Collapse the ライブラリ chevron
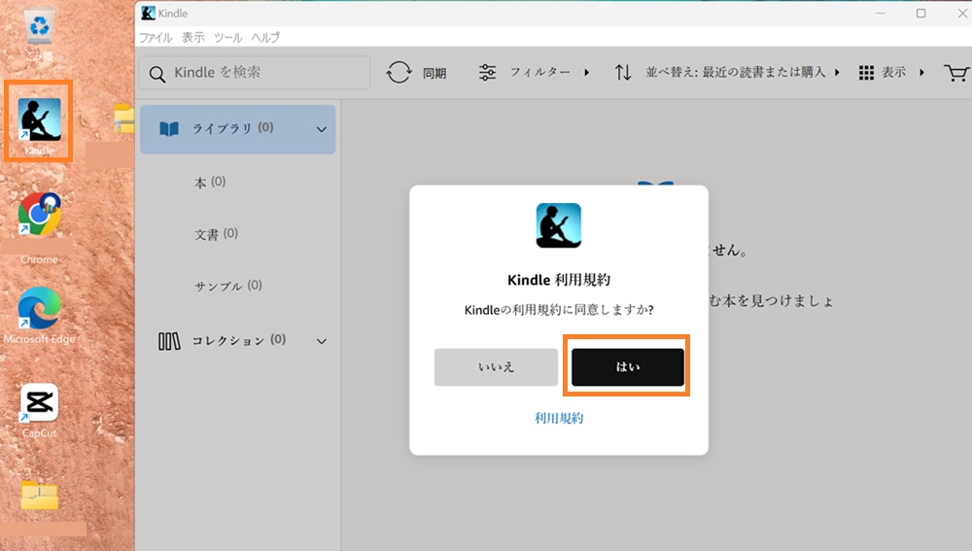Screen dimensions: 972x551 click(x=321, y=129)
